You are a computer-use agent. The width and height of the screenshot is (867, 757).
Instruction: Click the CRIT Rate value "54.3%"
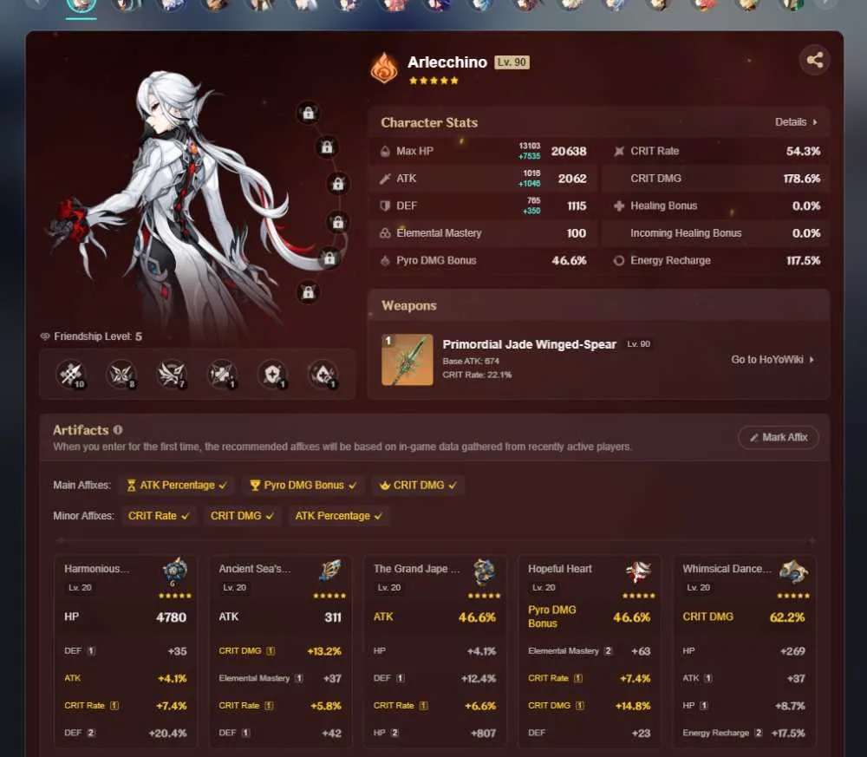click(803, 151)
